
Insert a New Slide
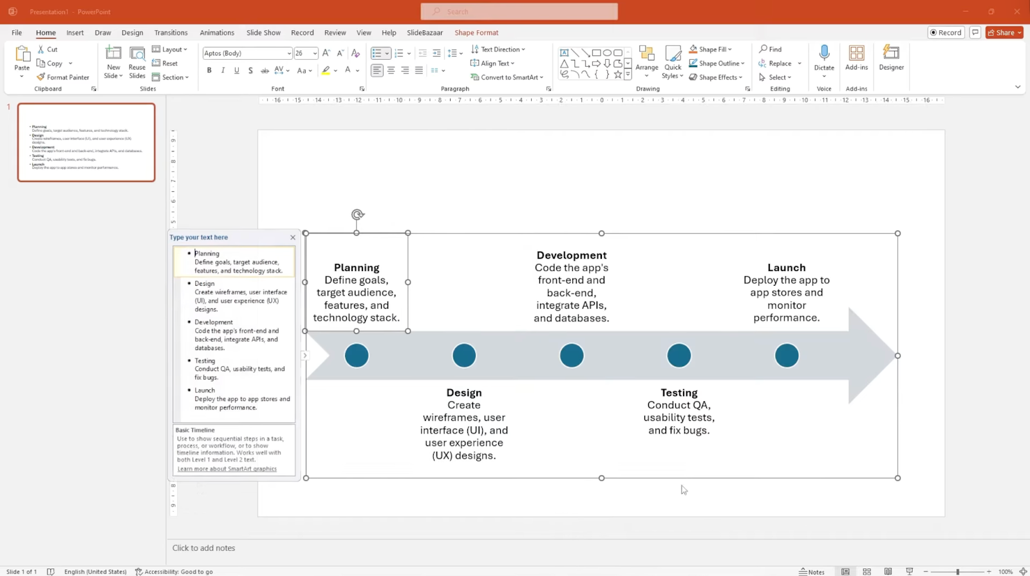[113, 53]
